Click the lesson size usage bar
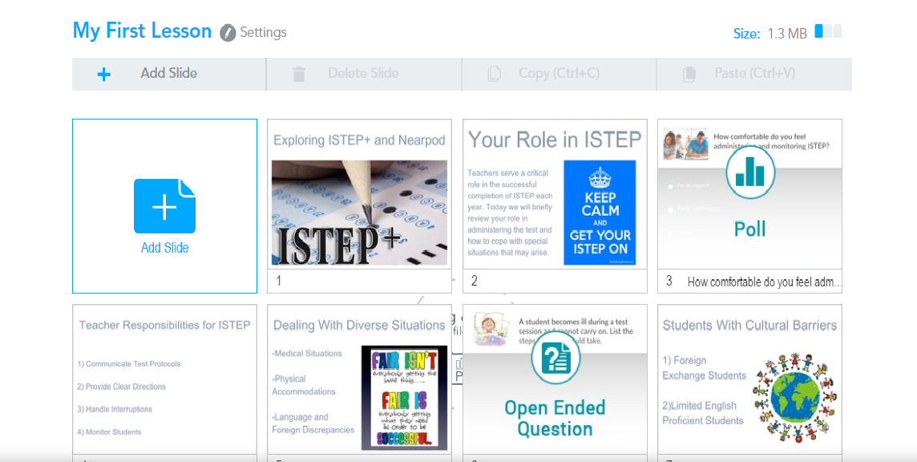Viewport: 917px width, 462px height. click(x=828, y=32)
